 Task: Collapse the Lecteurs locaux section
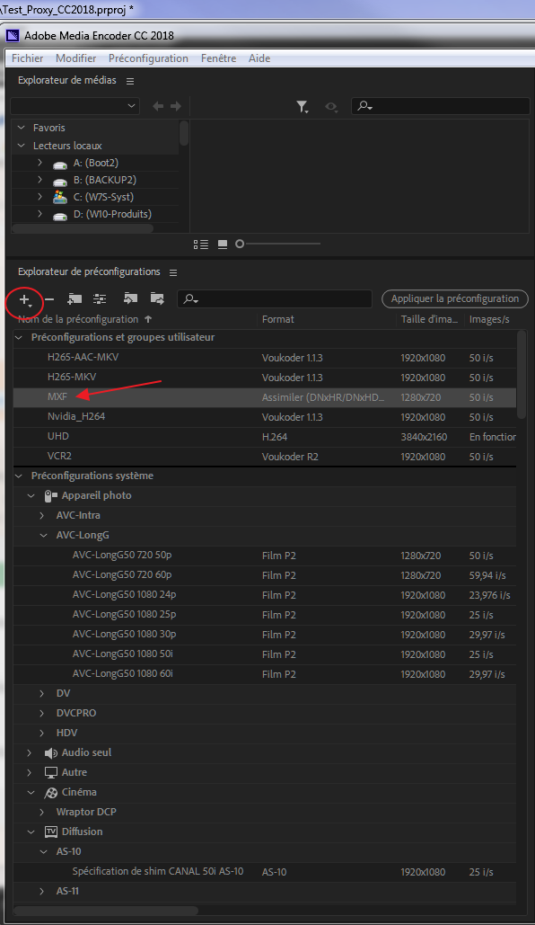click(x=22, y=145)
